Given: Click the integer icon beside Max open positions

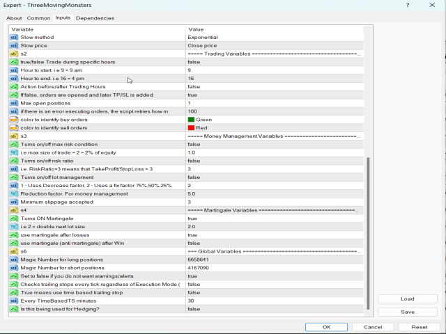Looking at the screenshot, I should pyautogui.click(x=14, y=103).
